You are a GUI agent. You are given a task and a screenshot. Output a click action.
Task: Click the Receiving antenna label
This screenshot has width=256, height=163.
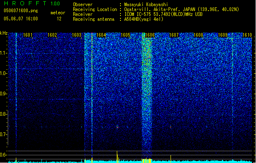click(94, 19)
